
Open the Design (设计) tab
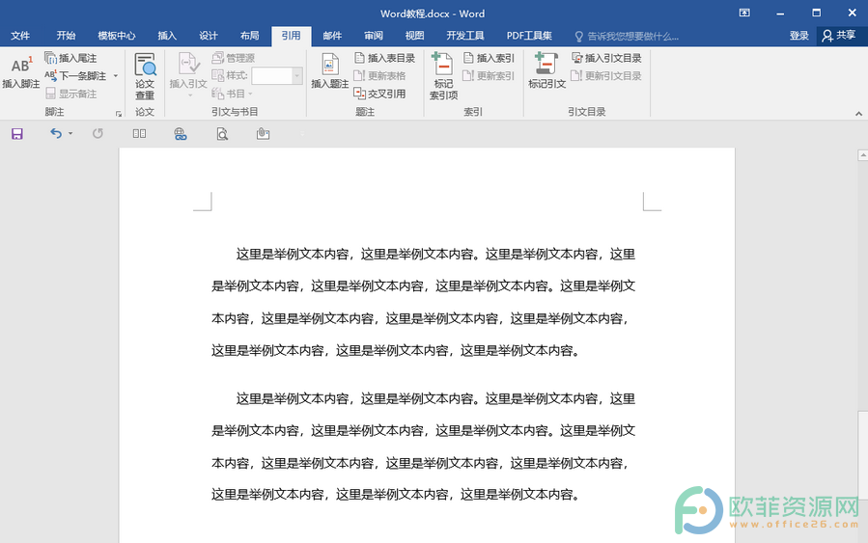click(x=209, y=36)
